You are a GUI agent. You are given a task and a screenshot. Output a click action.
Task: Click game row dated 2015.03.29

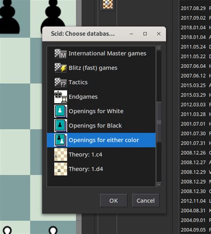195,95
